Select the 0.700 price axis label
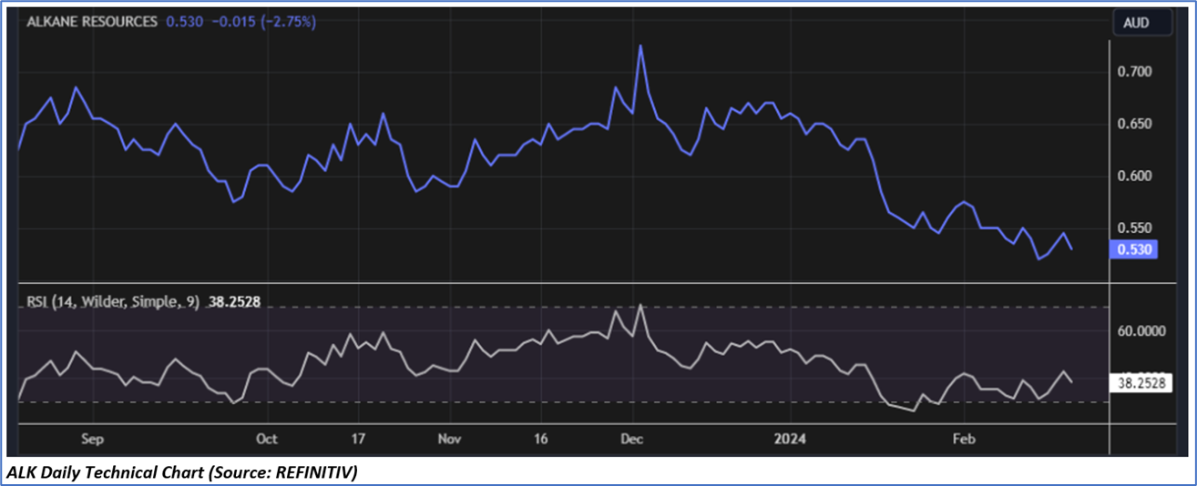Screen dimensions: 1197x486 pyautogui.click(x=1132, y=72)
